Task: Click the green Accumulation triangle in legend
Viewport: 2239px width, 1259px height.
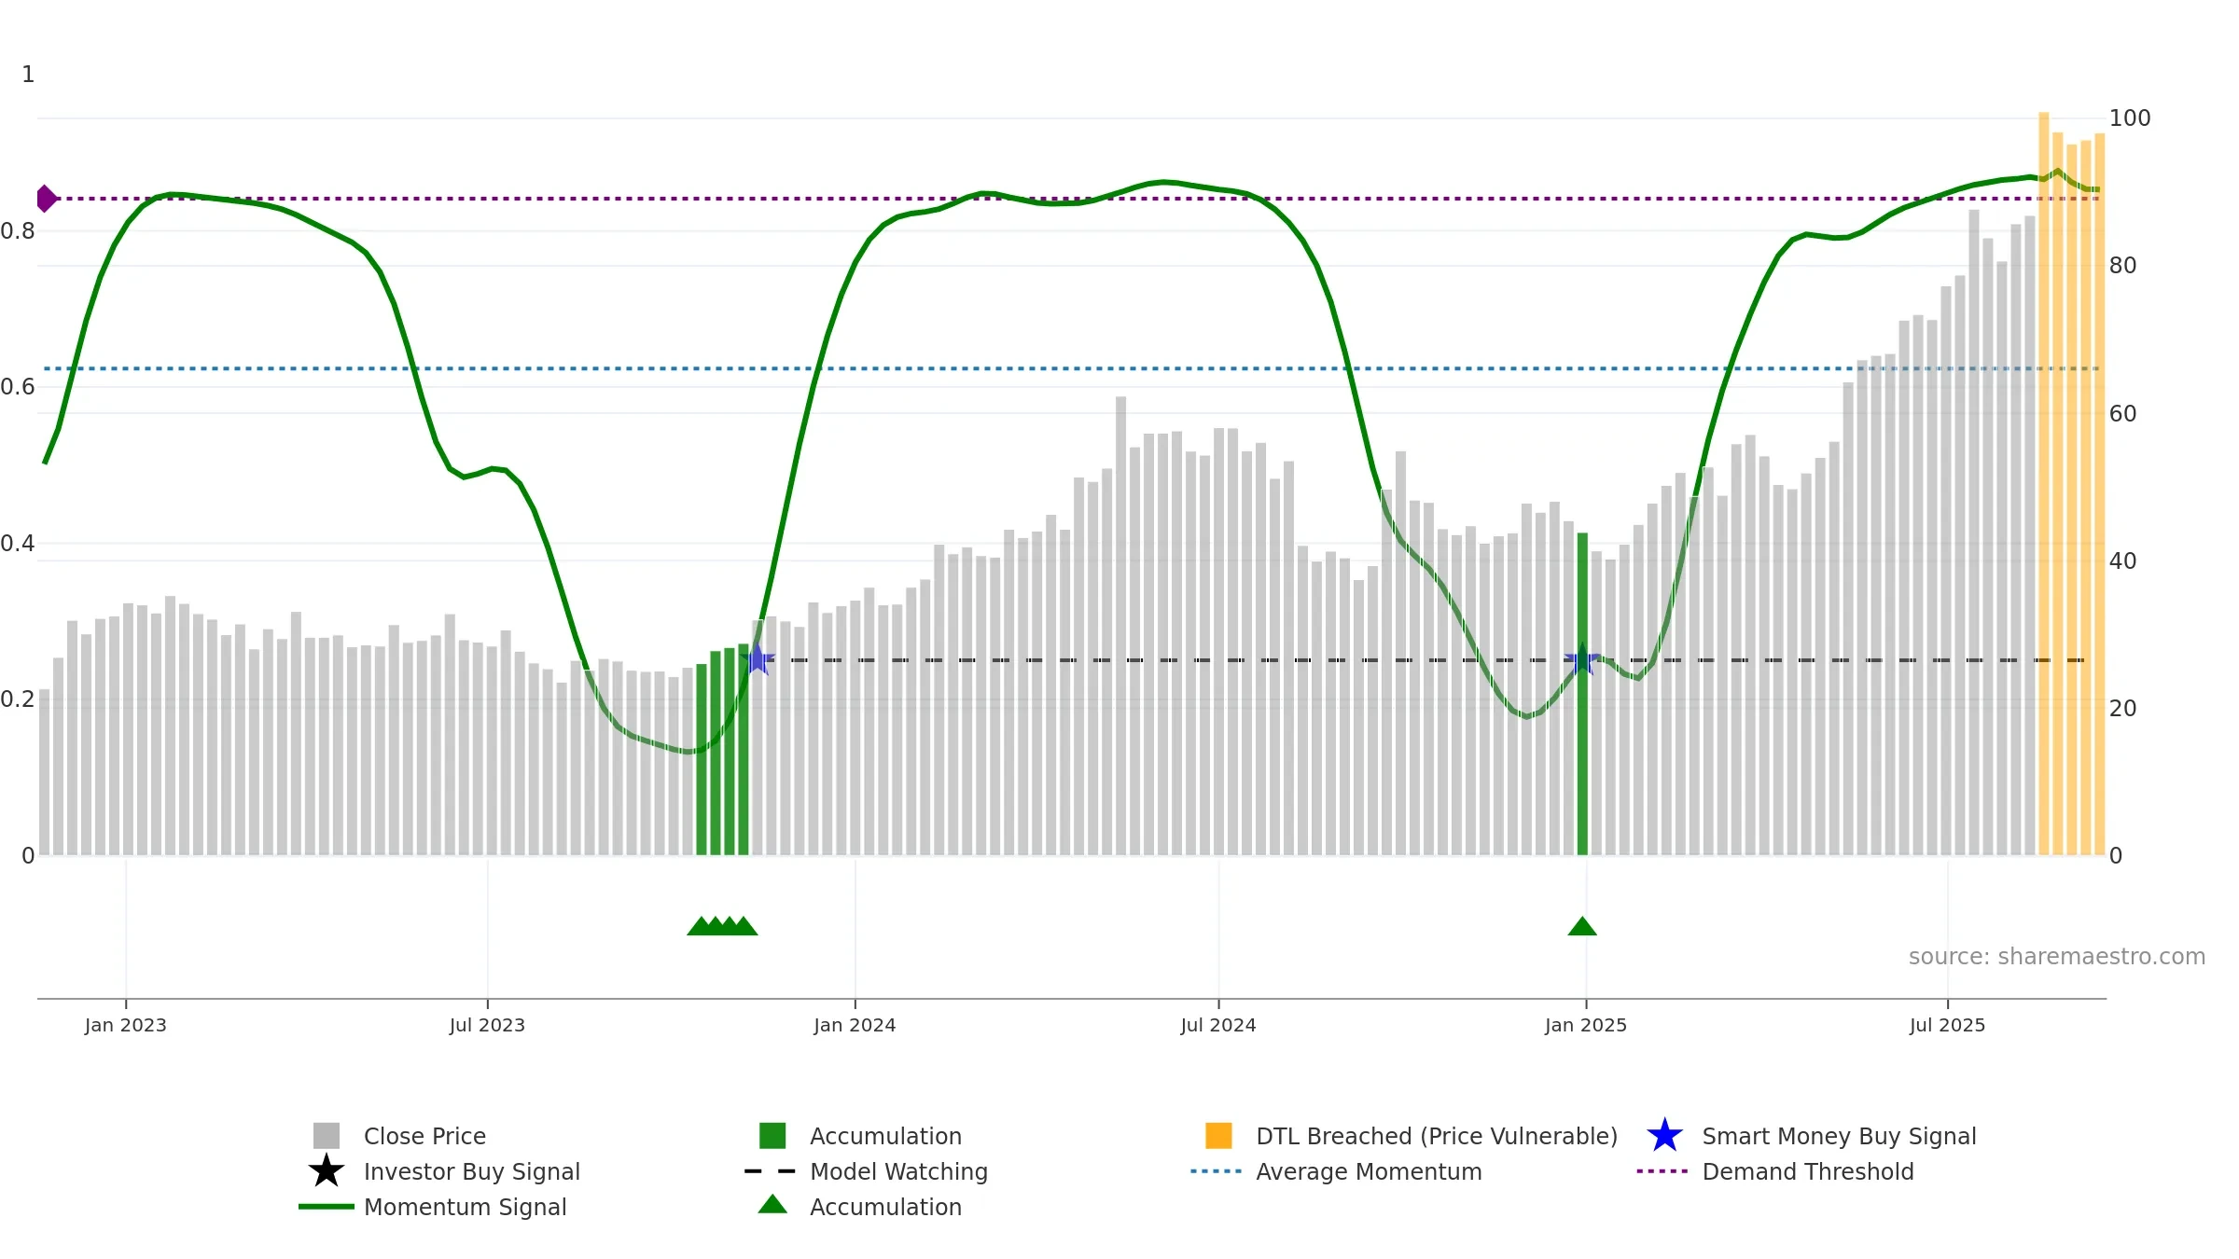Action: click(772, 1205)
